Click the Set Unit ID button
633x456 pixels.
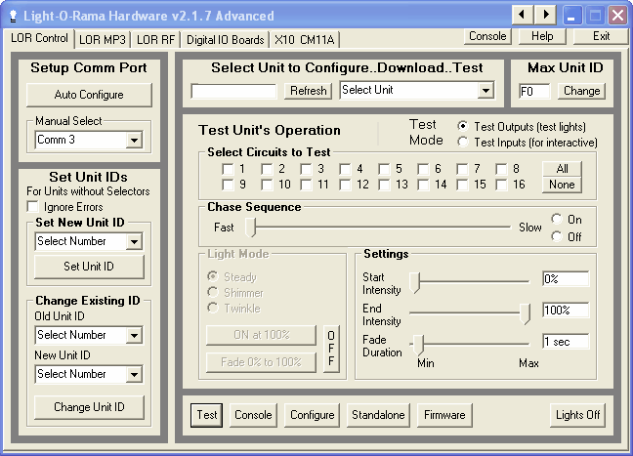coord(89,267)
